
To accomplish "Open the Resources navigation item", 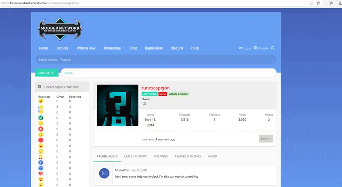I will tap(112, 48).
